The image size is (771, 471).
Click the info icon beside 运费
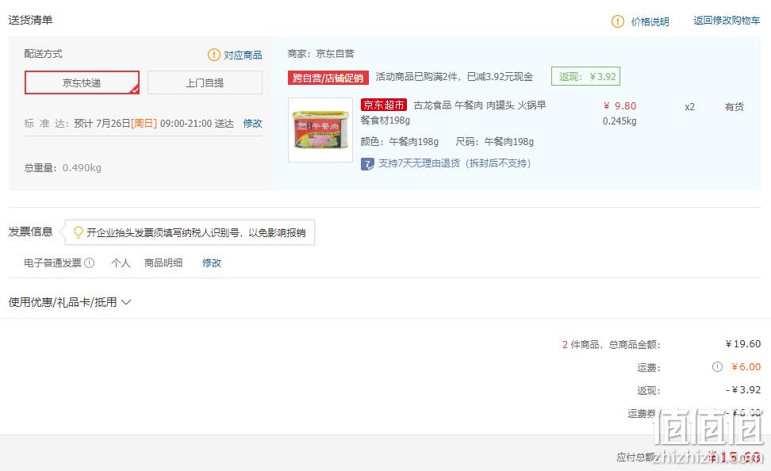[717, 367]
